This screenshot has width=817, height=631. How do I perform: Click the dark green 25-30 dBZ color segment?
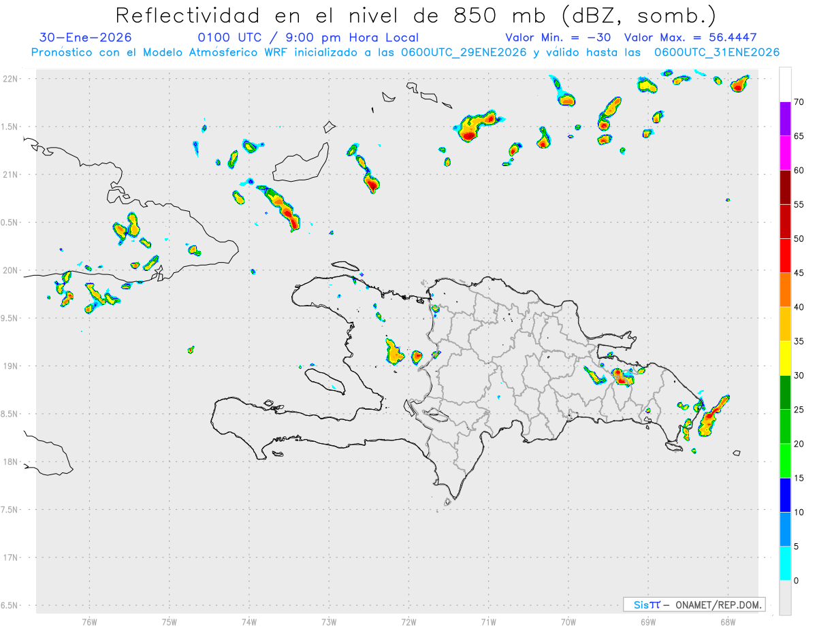(x=785, y=393)
